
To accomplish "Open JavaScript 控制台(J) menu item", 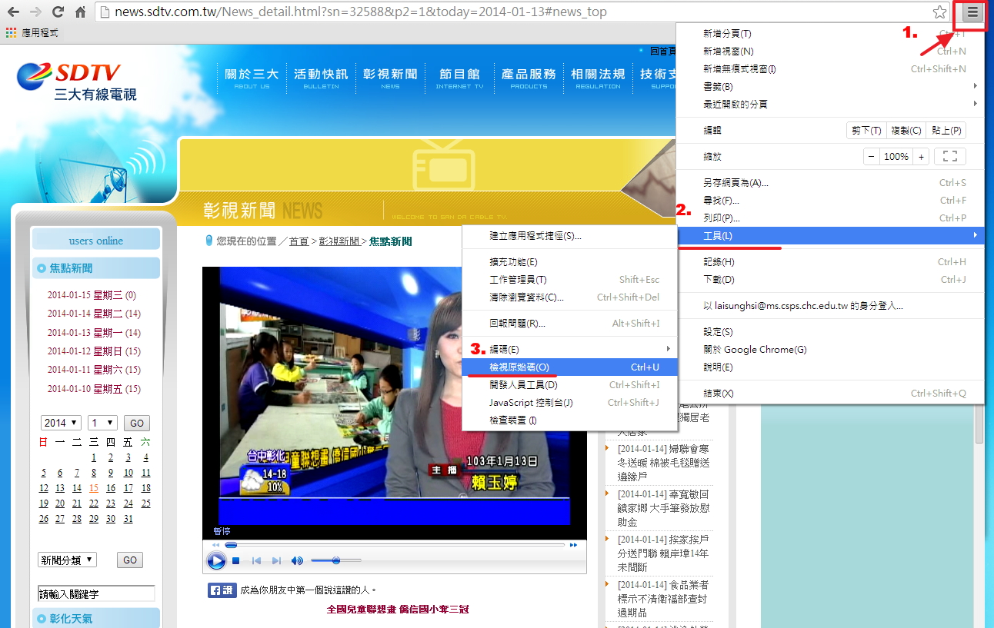I will click(x=569, y=403).
